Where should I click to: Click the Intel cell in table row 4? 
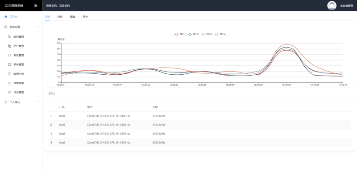click(62, 143)
